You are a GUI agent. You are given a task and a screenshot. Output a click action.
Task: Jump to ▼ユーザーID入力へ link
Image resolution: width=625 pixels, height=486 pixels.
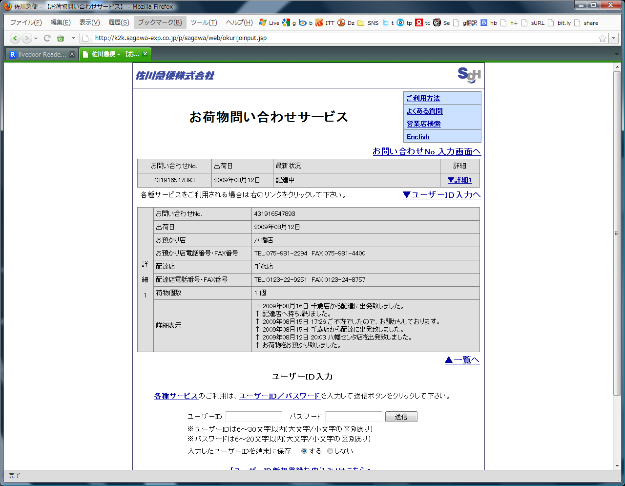[x=442, y=195]
